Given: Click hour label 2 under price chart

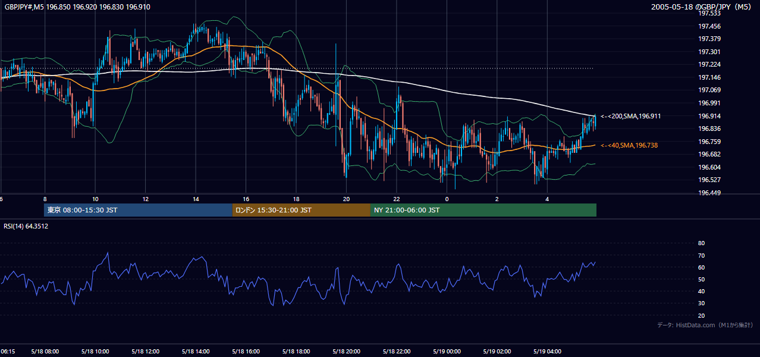Looking at the screenshot, I should (497, 199).
